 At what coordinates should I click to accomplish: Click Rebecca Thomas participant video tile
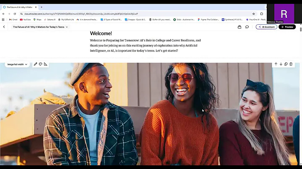(284, 14)
